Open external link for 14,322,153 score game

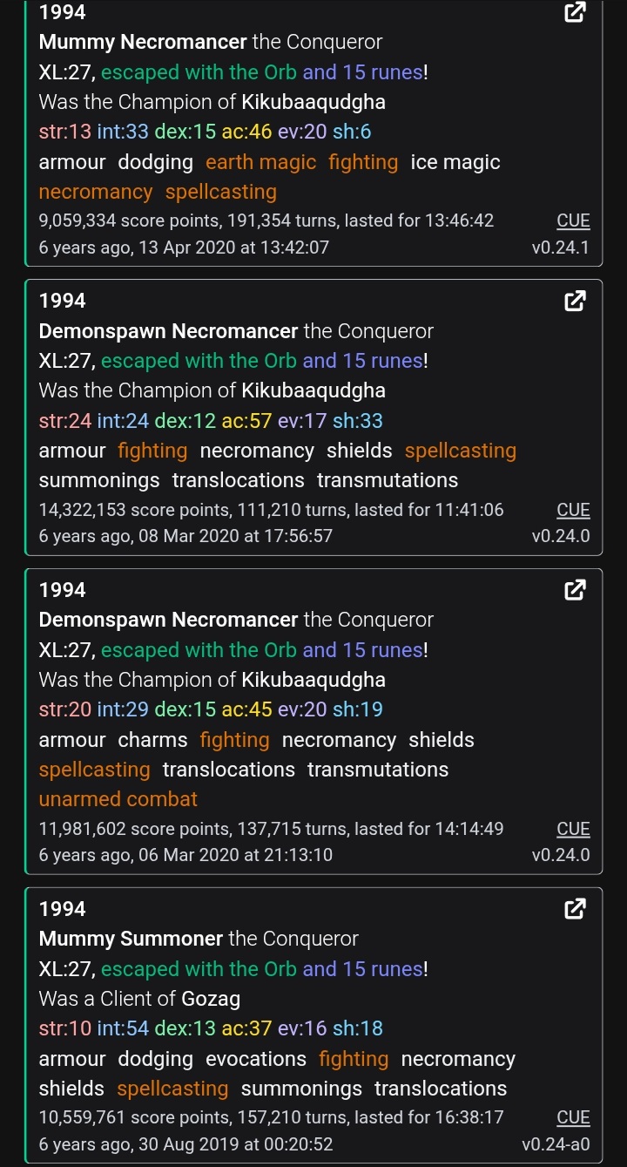point(575,302)
